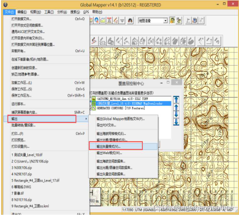The width and height of the screenshot is (239, 215).
Task: Click the mobile device icon in top toolbar
Action: [x=195, y=20]
